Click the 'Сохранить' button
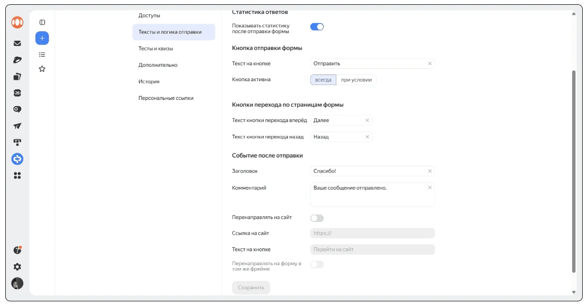 click(x=251, y=288)
